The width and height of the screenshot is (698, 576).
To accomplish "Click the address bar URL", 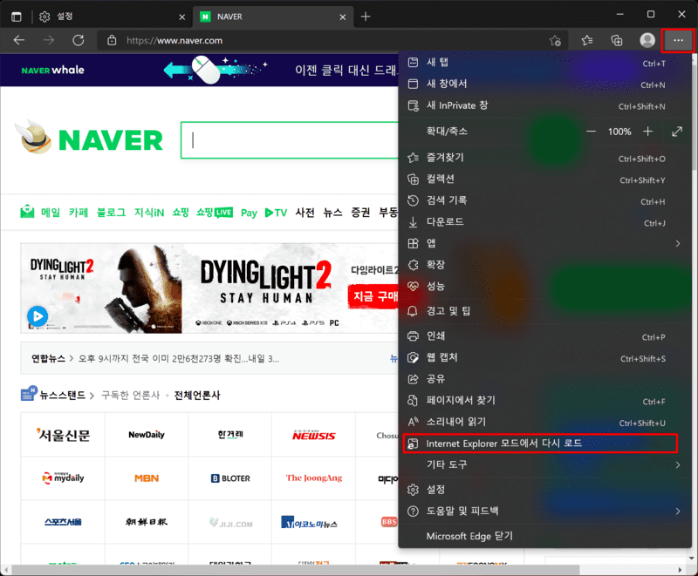I will 174,40.
